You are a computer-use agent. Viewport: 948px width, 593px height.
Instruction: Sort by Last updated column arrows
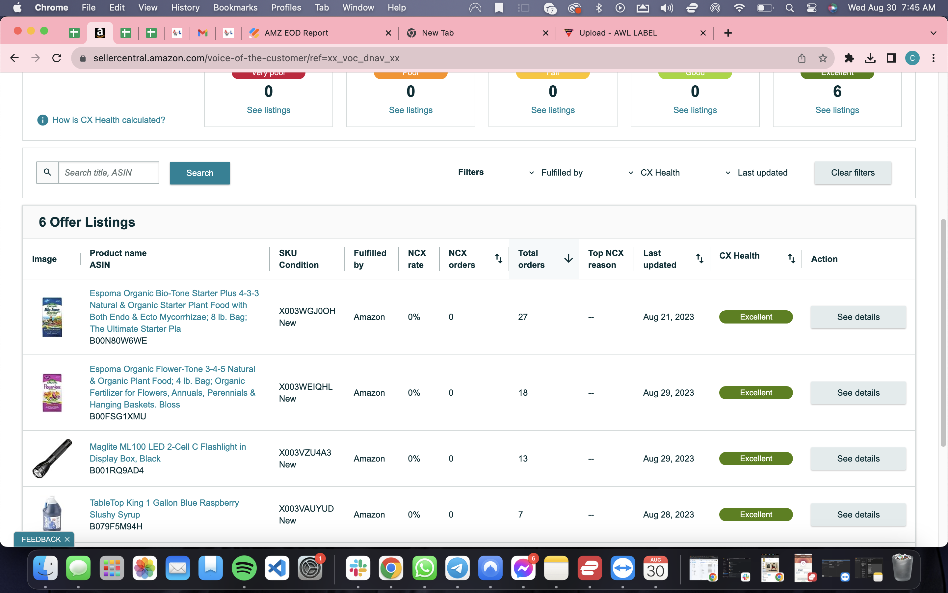pos(699,259)
